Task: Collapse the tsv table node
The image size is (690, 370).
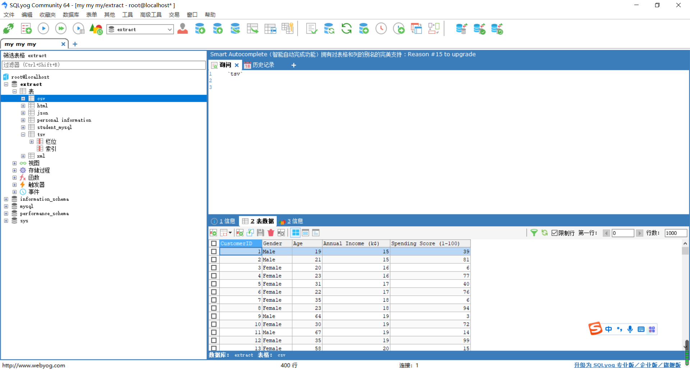Action: coord(23,134)
